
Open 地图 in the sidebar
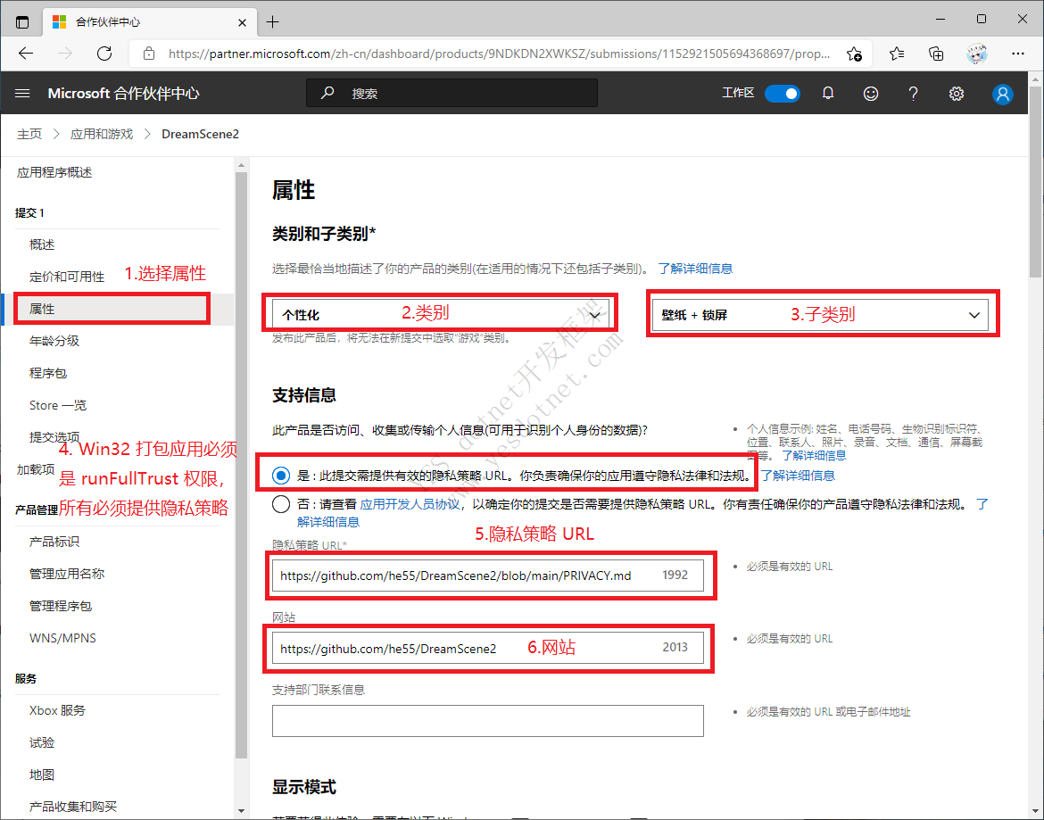[42, 774]
